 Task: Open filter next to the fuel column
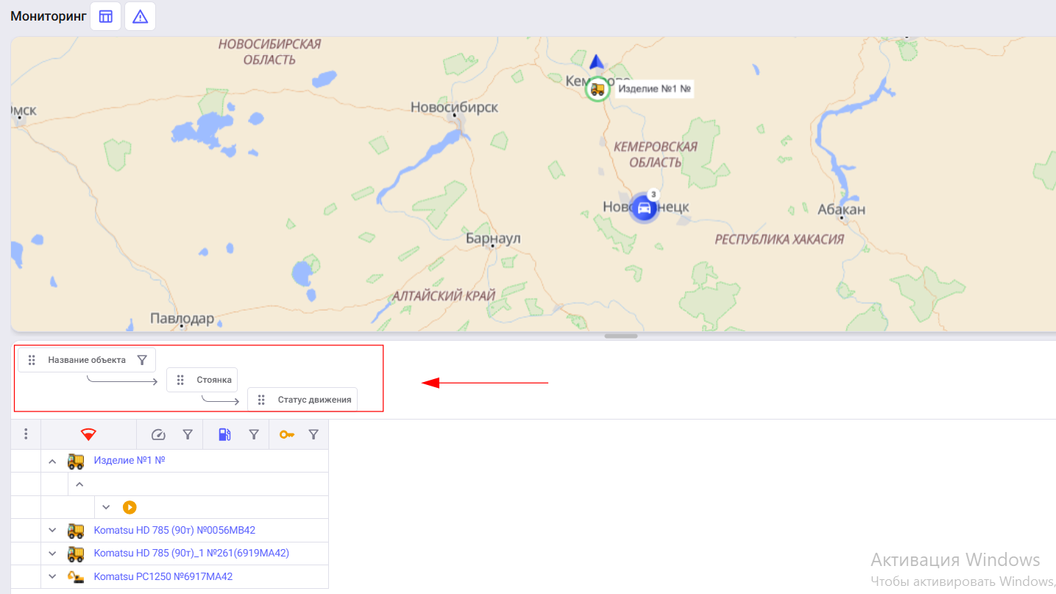(254, 434)
